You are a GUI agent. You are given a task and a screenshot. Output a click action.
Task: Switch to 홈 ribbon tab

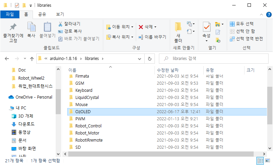(x=26, y=14)
